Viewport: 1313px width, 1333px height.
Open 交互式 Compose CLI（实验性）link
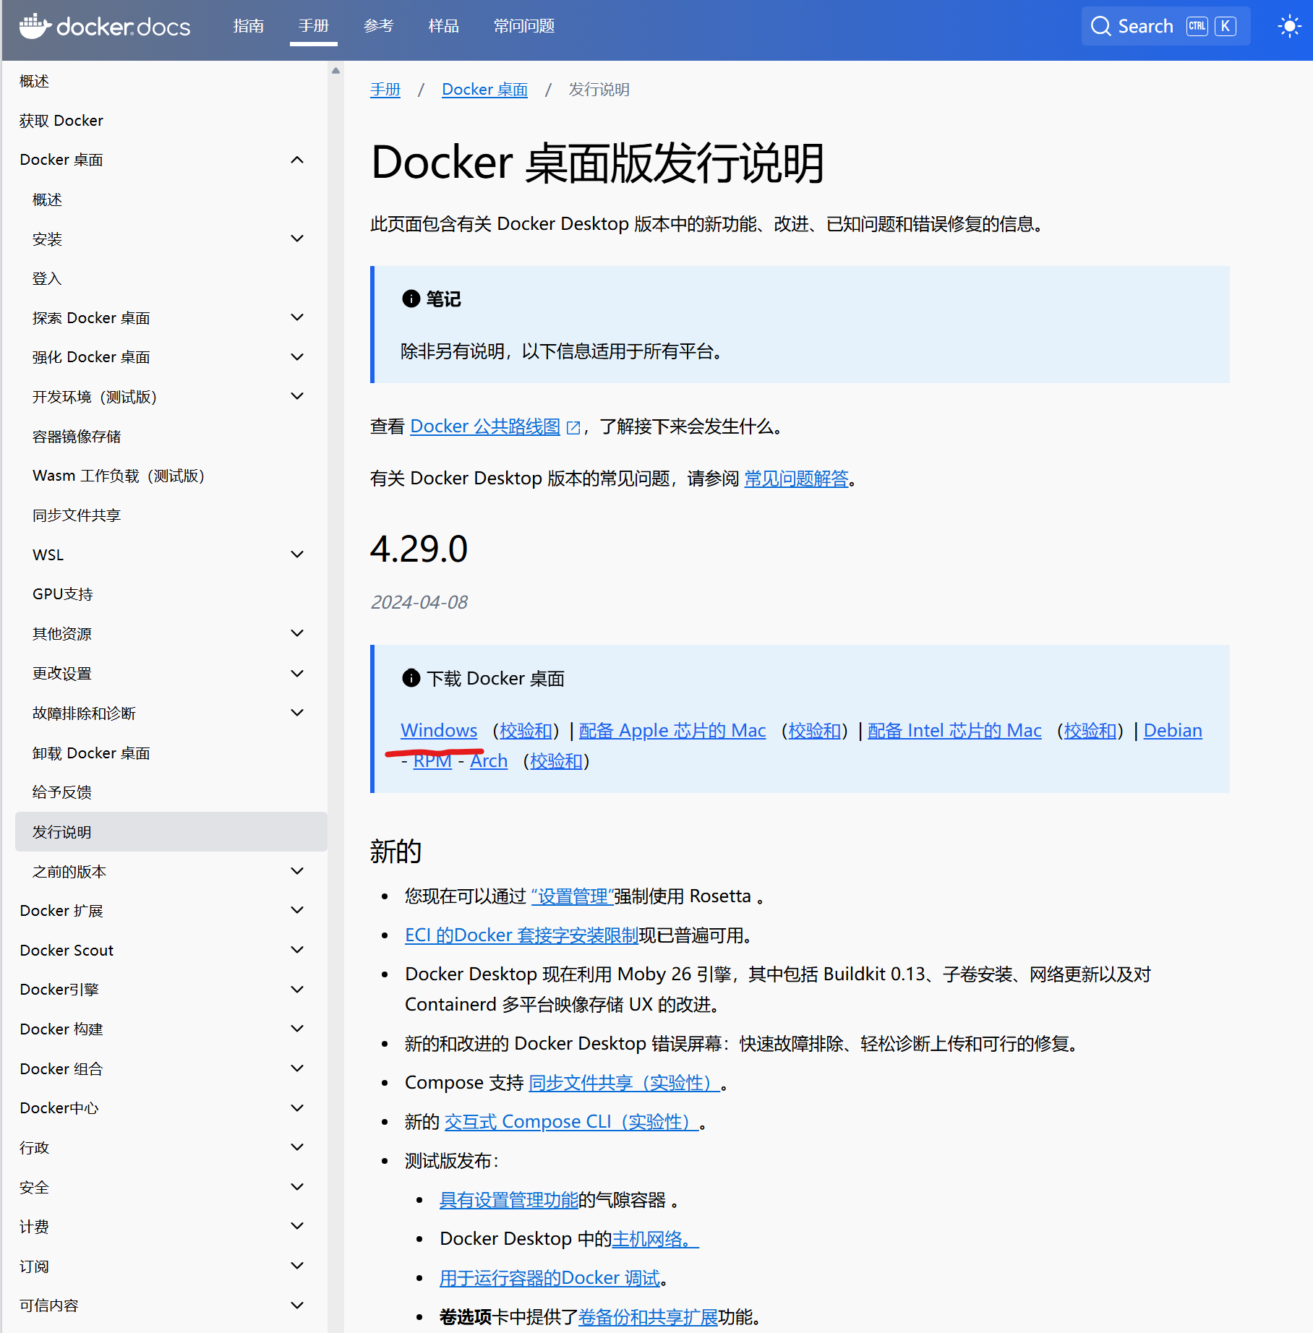tap(571, 1122)
